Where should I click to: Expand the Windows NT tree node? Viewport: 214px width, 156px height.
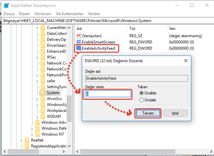click(x=32, y=134)
